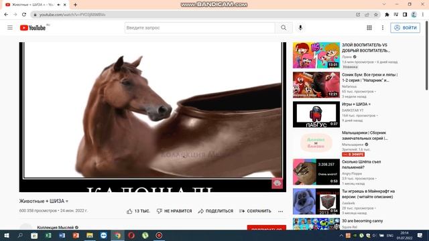Open Малышарики live stream thumbnail
This screenshot has width=429, height=241.
tap(316, 143)
